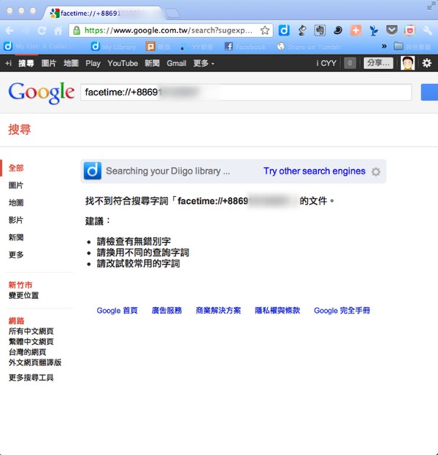This screenshot has height=455, width=438.
Task: Click the Google search input field
Action: tap(246, 93)
